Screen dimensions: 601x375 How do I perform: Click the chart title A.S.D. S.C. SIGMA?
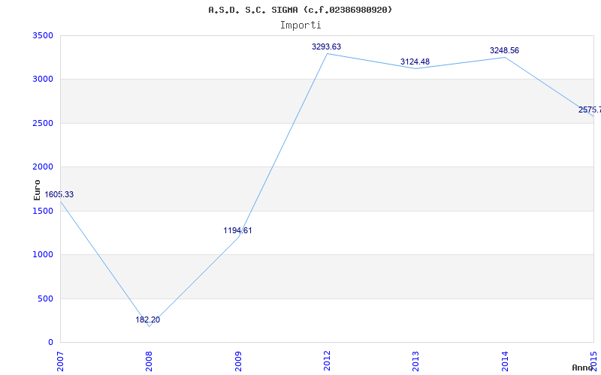[x=300, y=10]
